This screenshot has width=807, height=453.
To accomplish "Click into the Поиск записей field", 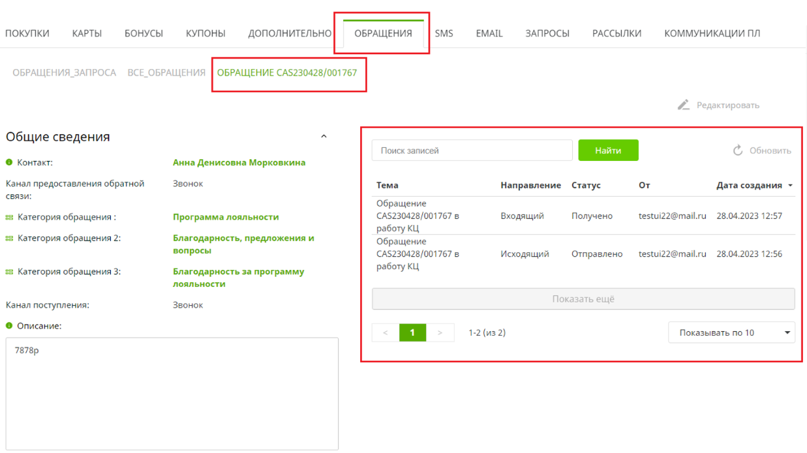I will (472, 151).
